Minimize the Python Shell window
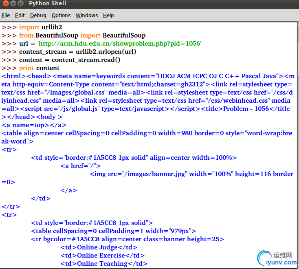Image resolution: width=299 pixels, height=269 pixels. coord(13,3)
